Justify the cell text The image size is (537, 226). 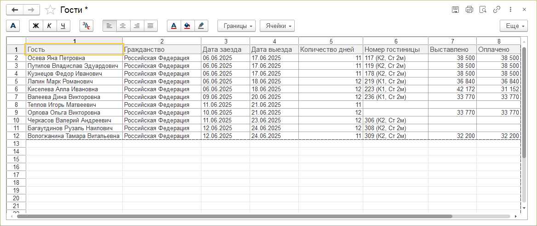150,26
